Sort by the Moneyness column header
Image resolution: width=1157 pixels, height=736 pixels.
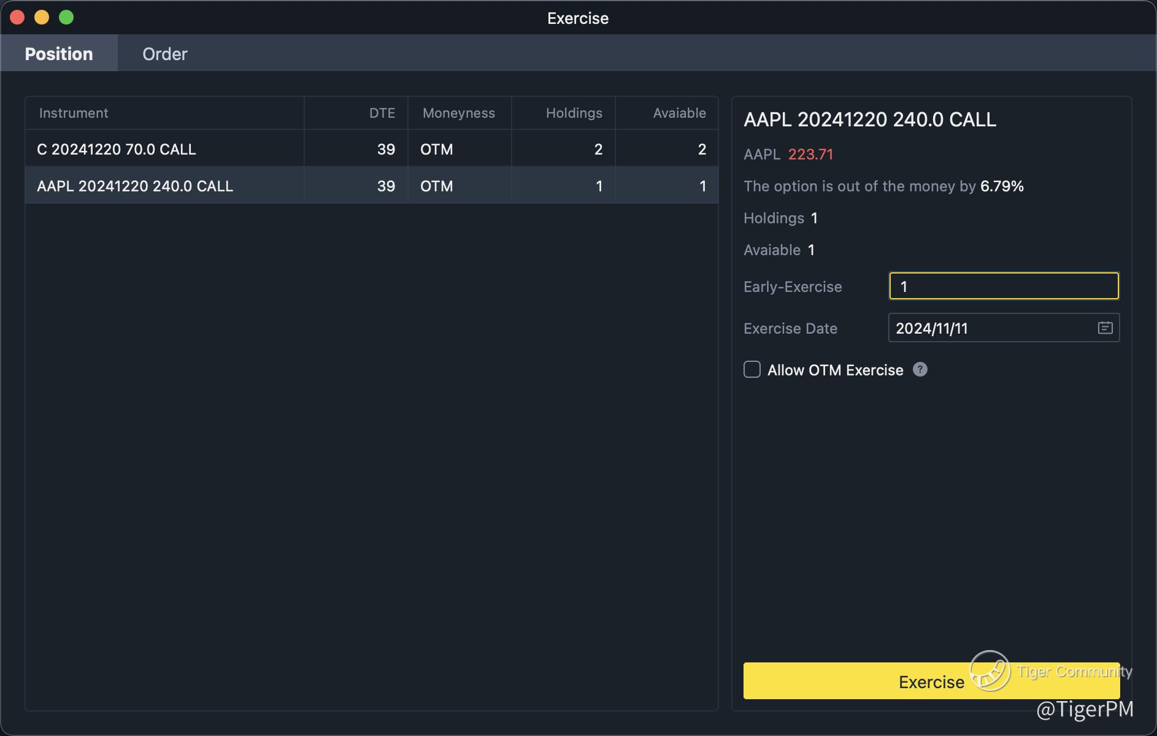458,113
